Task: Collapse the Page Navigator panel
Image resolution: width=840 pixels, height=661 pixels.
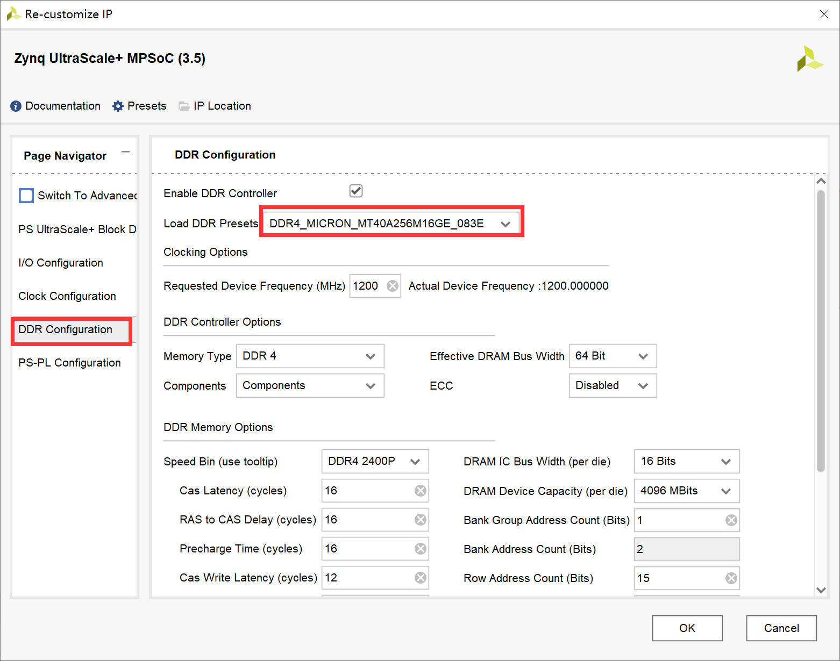Action: 126,152
